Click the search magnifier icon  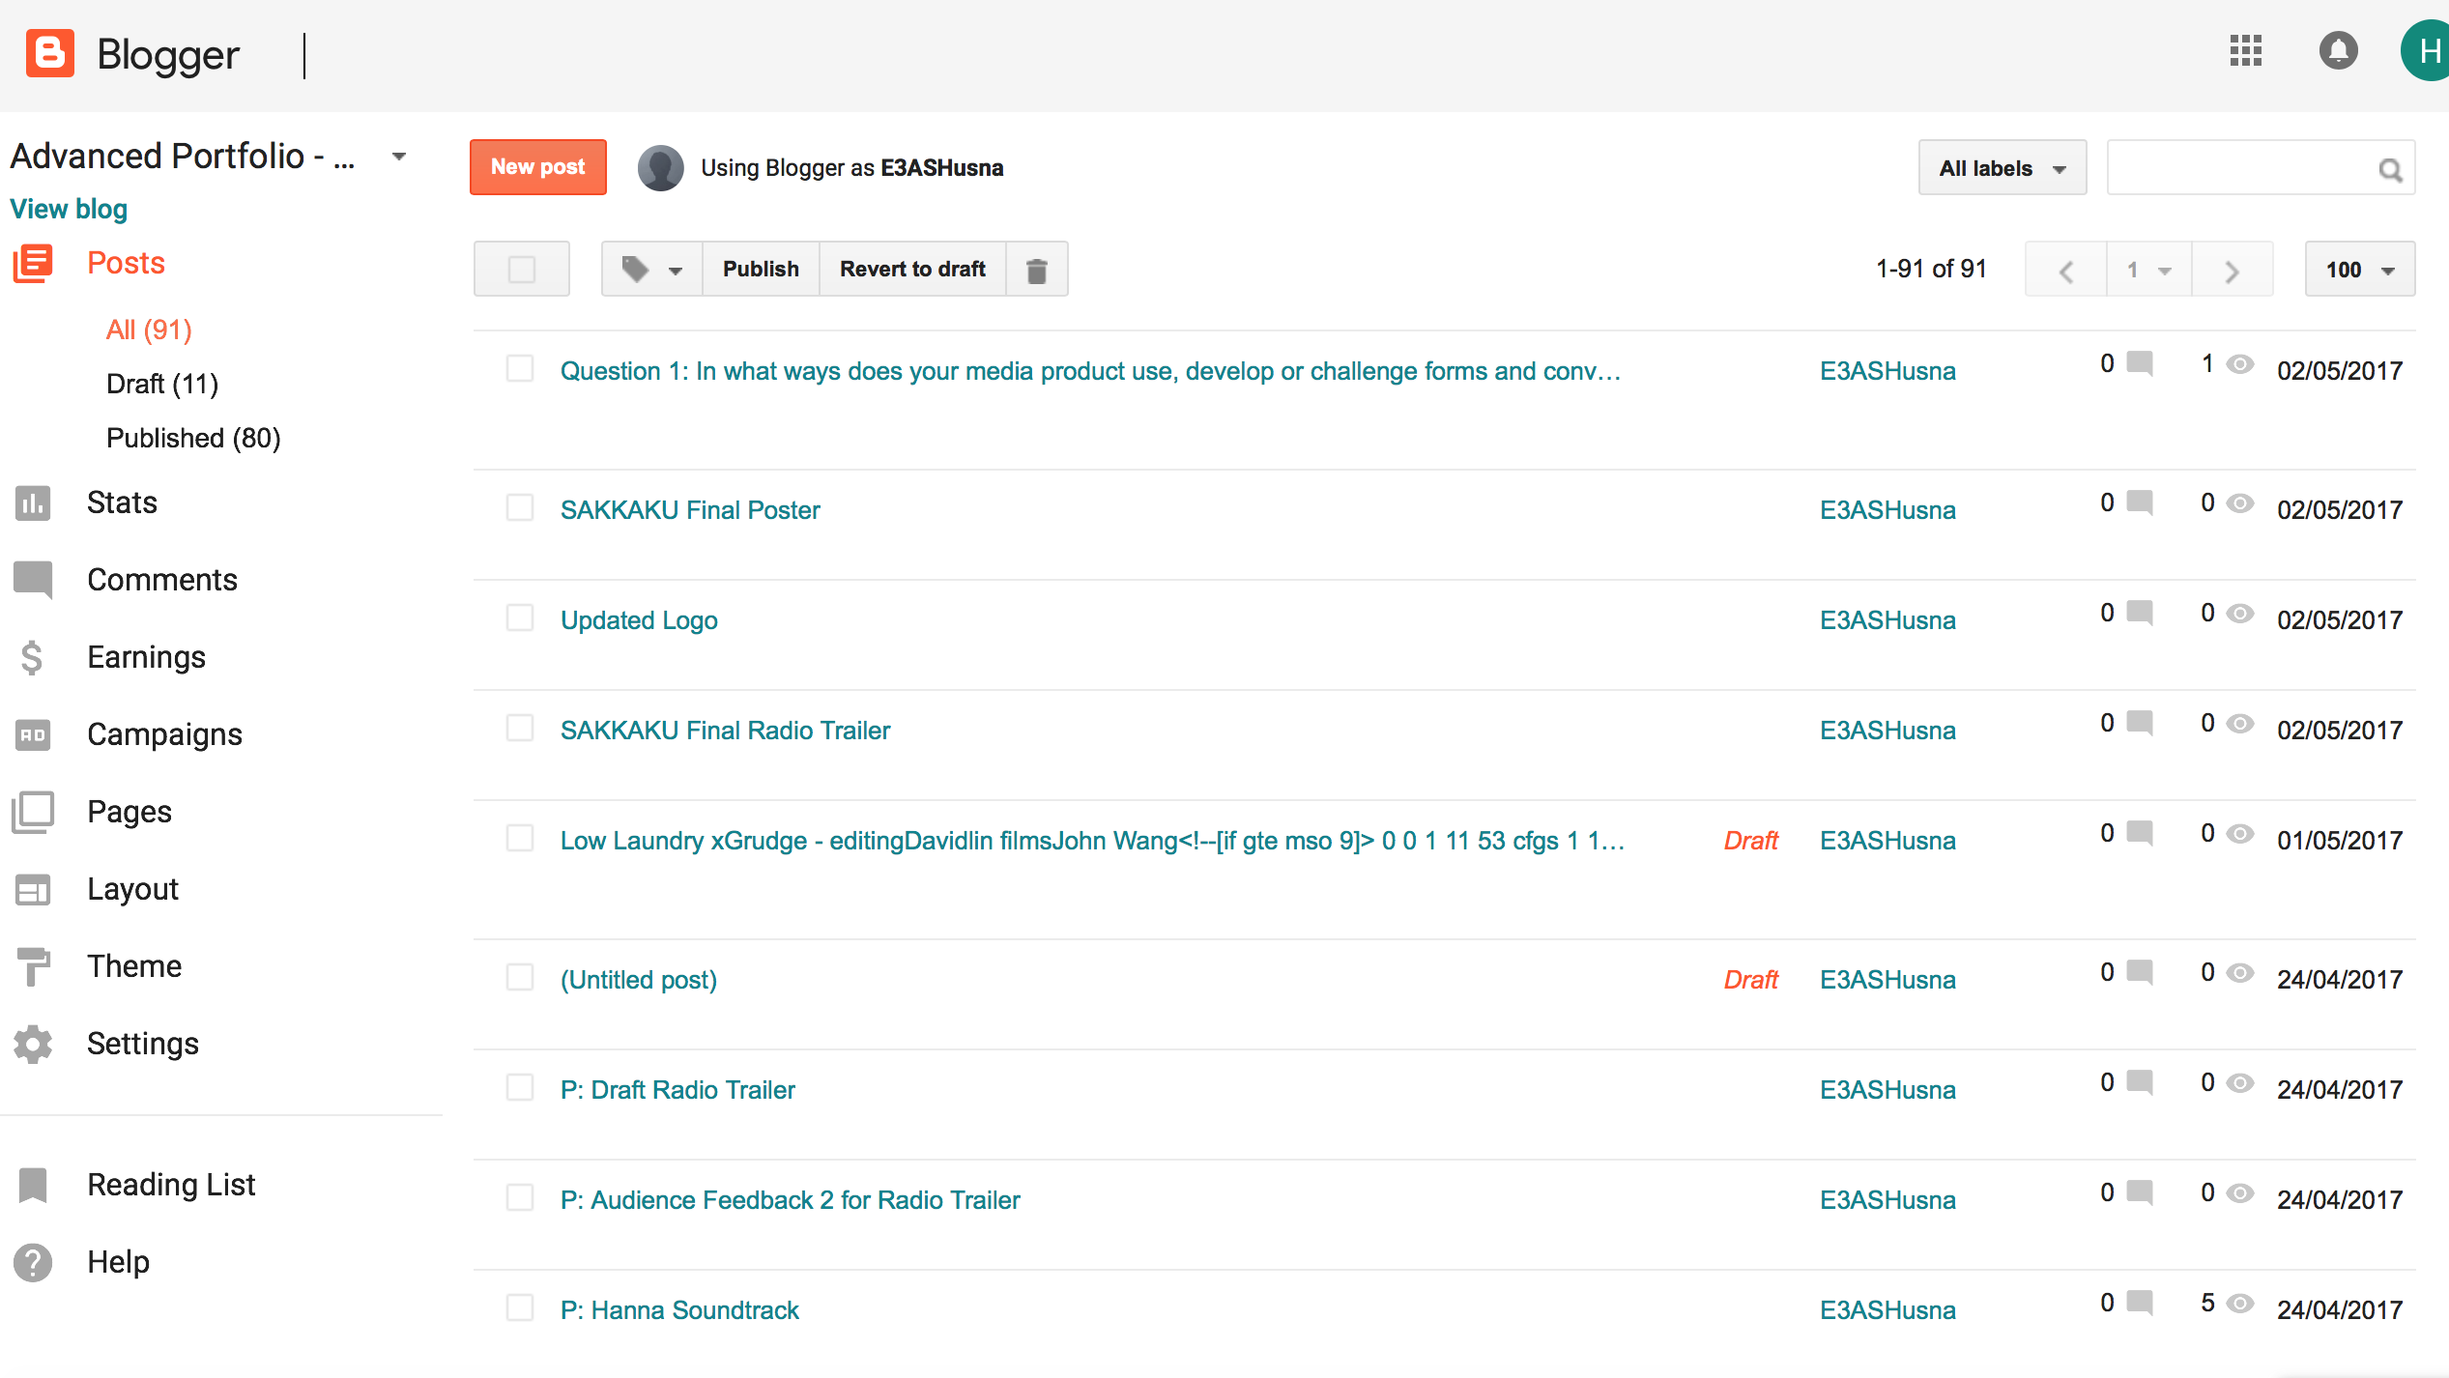click(2390, 170)
